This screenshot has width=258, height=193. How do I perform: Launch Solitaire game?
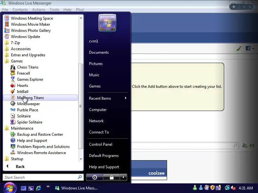point(24,116)
